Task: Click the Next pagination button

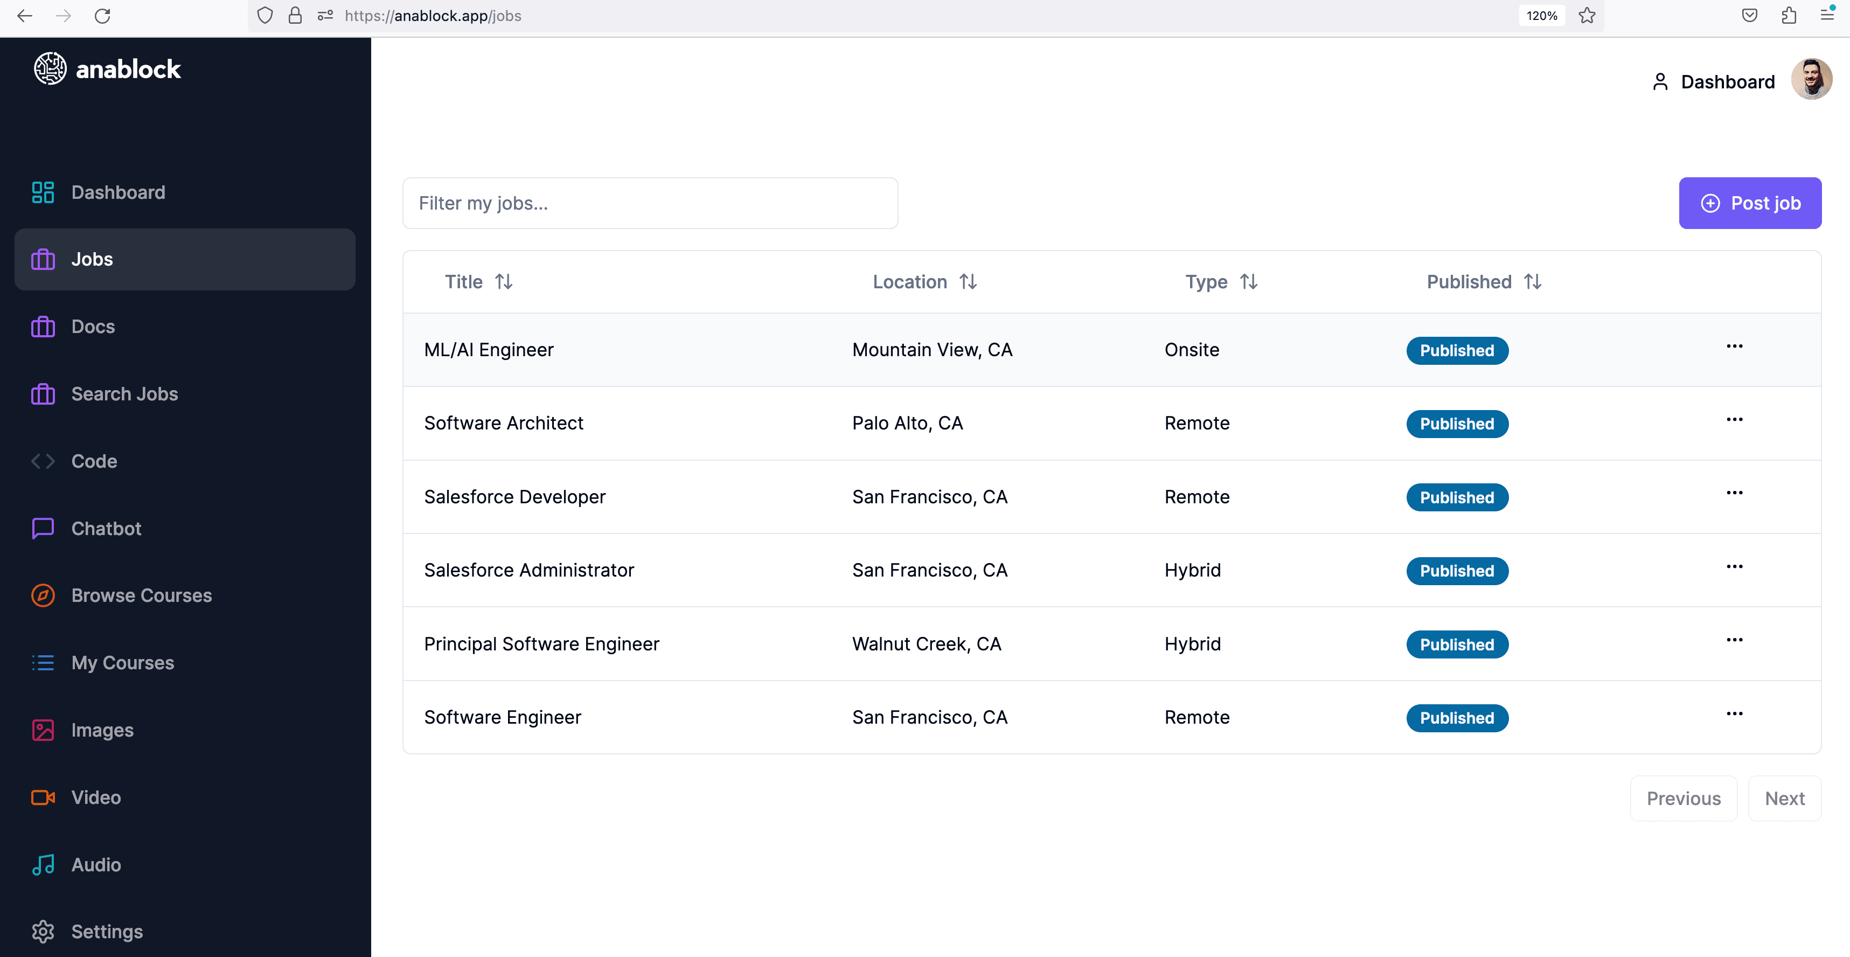Action: coord(1784,798)
